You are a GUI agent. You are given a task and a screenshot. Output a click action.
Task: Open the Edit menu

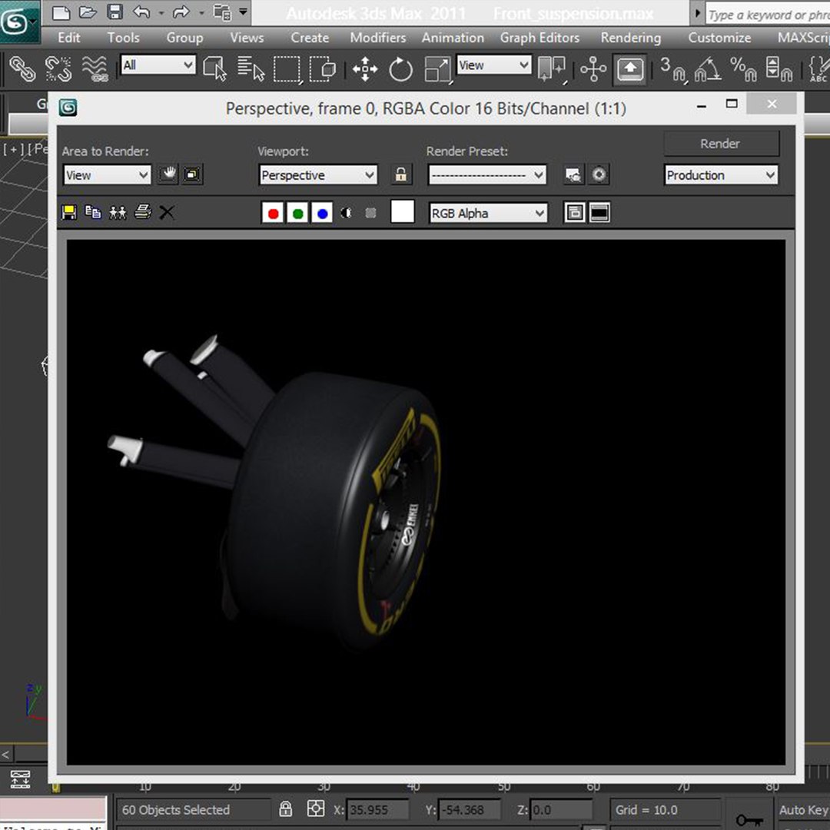pyautogui.click(x=69, y=38)
